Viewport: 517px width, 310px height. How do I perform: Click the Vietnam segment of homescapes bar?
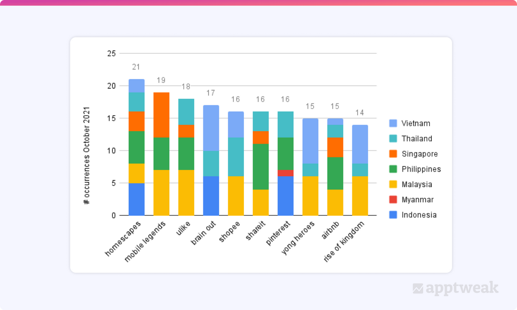pyautogui.click(x=137, y=86)
